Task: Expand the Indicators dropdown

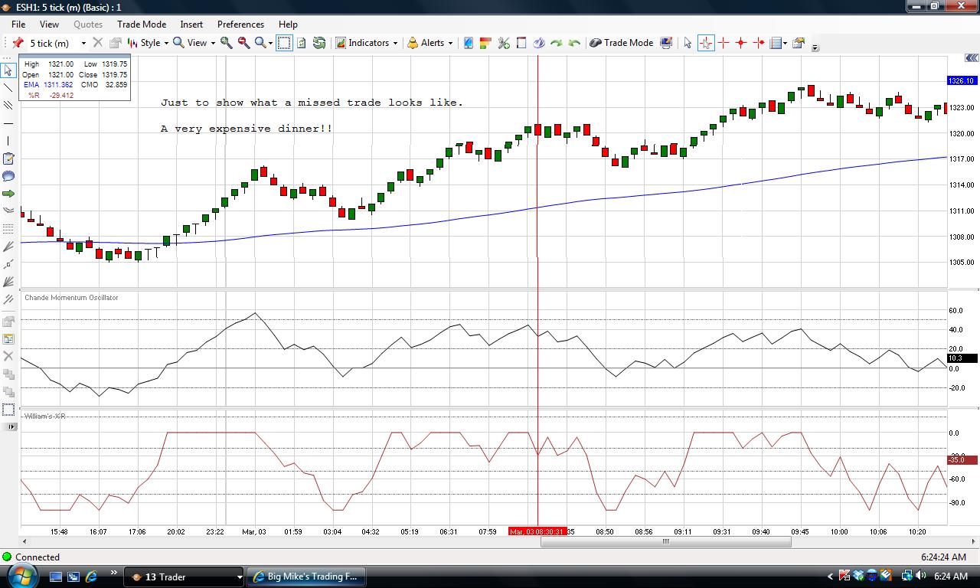Action: 367,43
